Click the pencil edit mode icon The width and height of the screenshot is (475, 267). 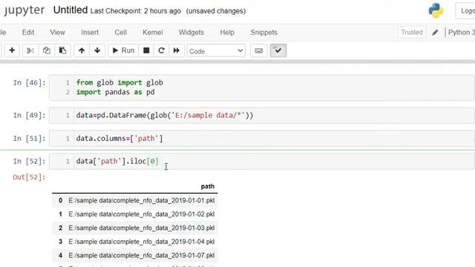coord(435,33)
